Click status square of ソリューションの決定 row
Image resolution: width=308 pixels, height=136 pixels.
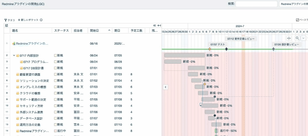pyautogui.click(x=55, y=81)
